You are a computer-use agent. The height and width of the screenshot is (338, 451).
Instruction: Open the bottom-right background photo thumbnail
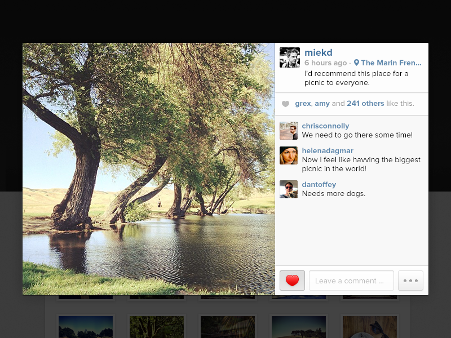click(370, 327)
